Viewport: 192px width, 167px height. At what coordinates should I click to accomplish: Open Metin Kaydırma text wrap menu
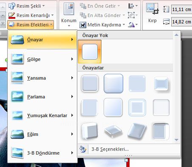click(x=102, y=25)
